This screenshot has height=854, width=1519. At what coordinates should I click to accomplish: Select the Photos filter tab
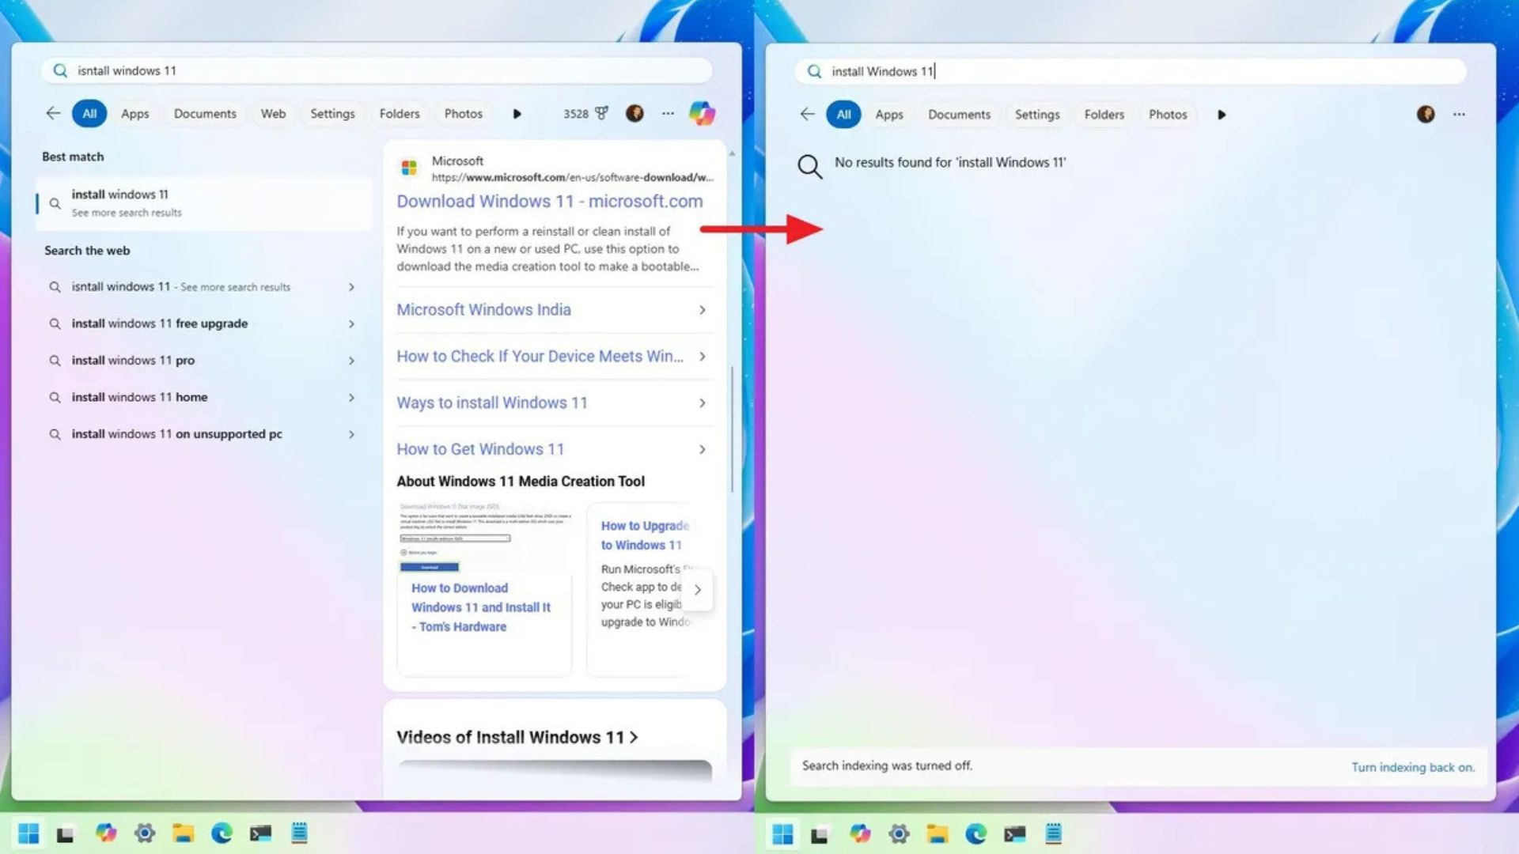[463, 113]
